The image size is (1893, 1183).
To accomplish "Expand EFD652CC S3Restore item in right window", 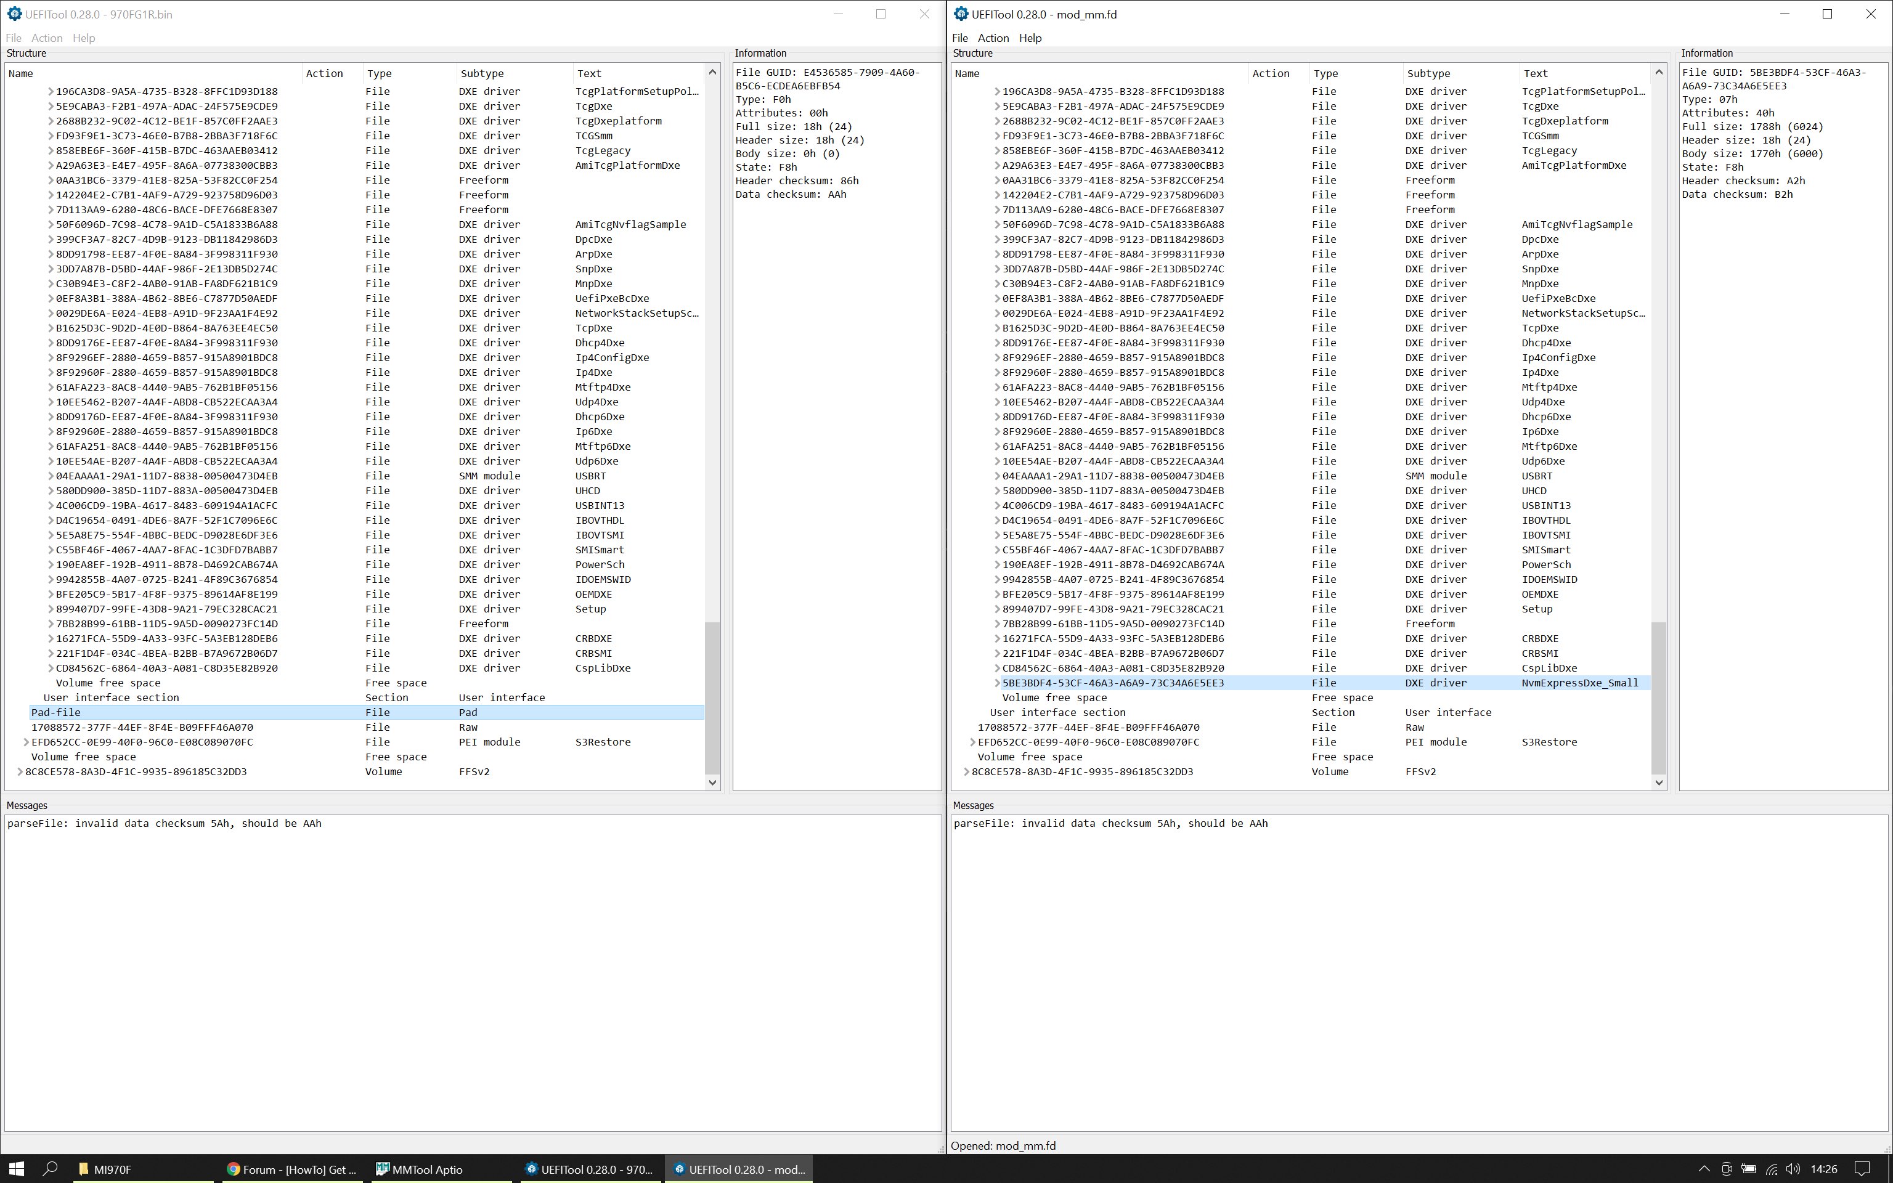I will coord(973,742).
